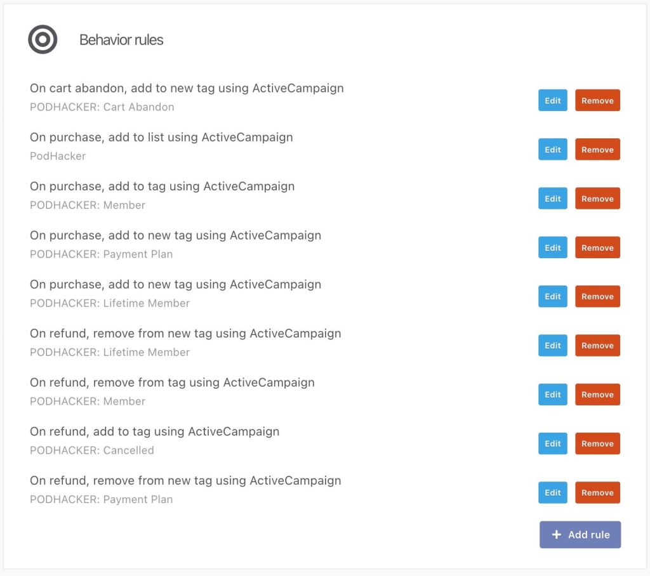Edit the on purchase Payment Plan rule
The width and height of the screenshot is (650, 576).
pos(552,247)
